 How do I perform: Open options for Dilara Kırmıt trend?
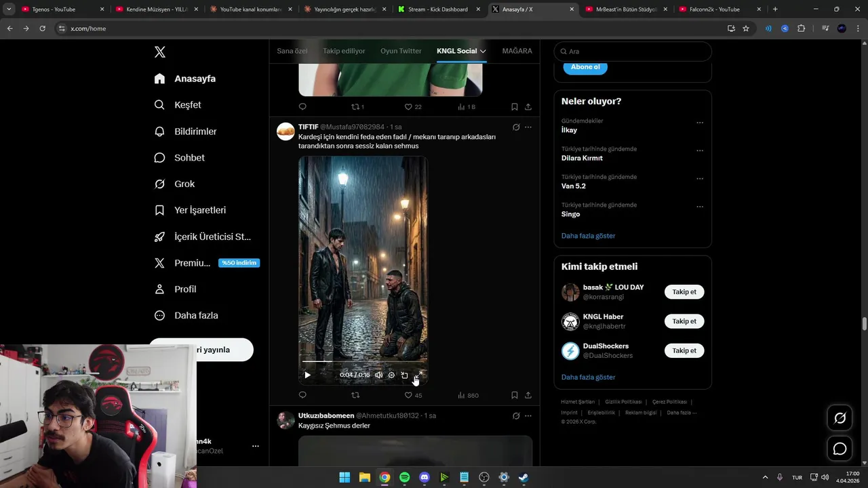click(x=700, y=150)
